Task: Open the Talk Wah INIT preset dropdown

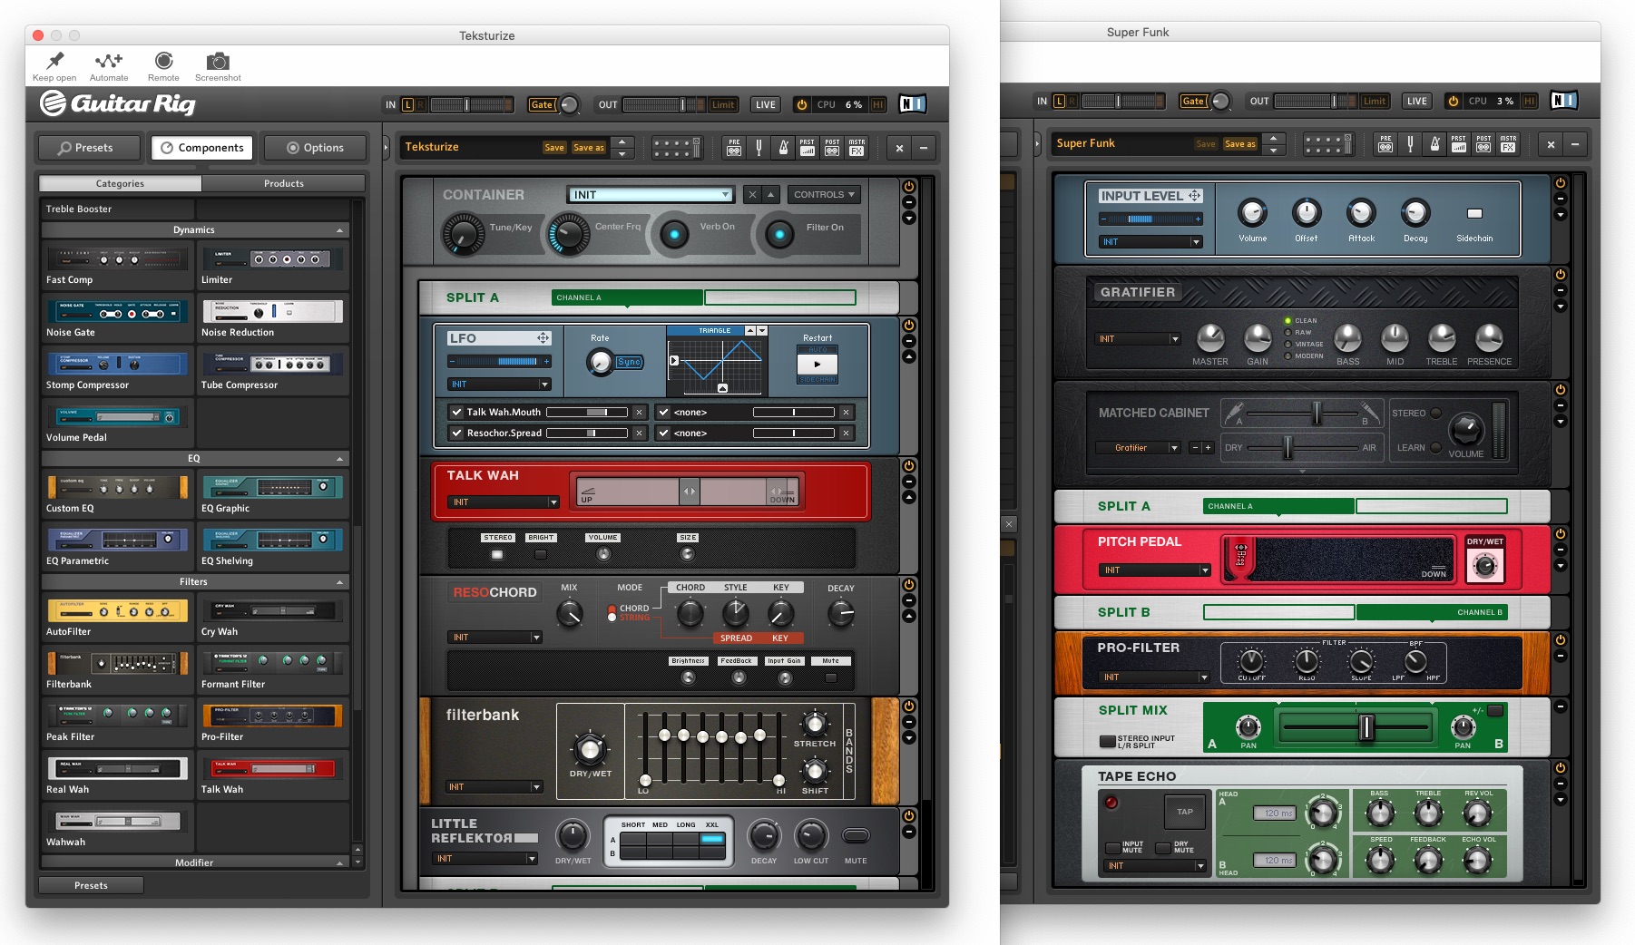Action: [503, 502]
